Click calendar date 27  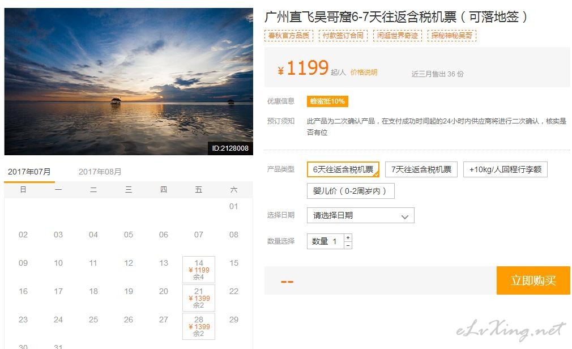point(164,320)
